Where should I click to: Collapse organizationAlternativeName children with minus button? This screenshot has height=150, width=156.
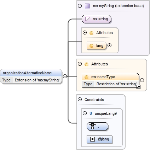65,76
